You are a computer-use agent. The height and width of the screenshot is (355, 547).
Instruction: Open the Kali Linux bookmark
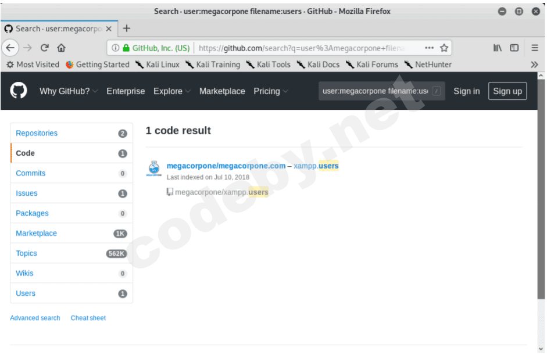[158, 64]
